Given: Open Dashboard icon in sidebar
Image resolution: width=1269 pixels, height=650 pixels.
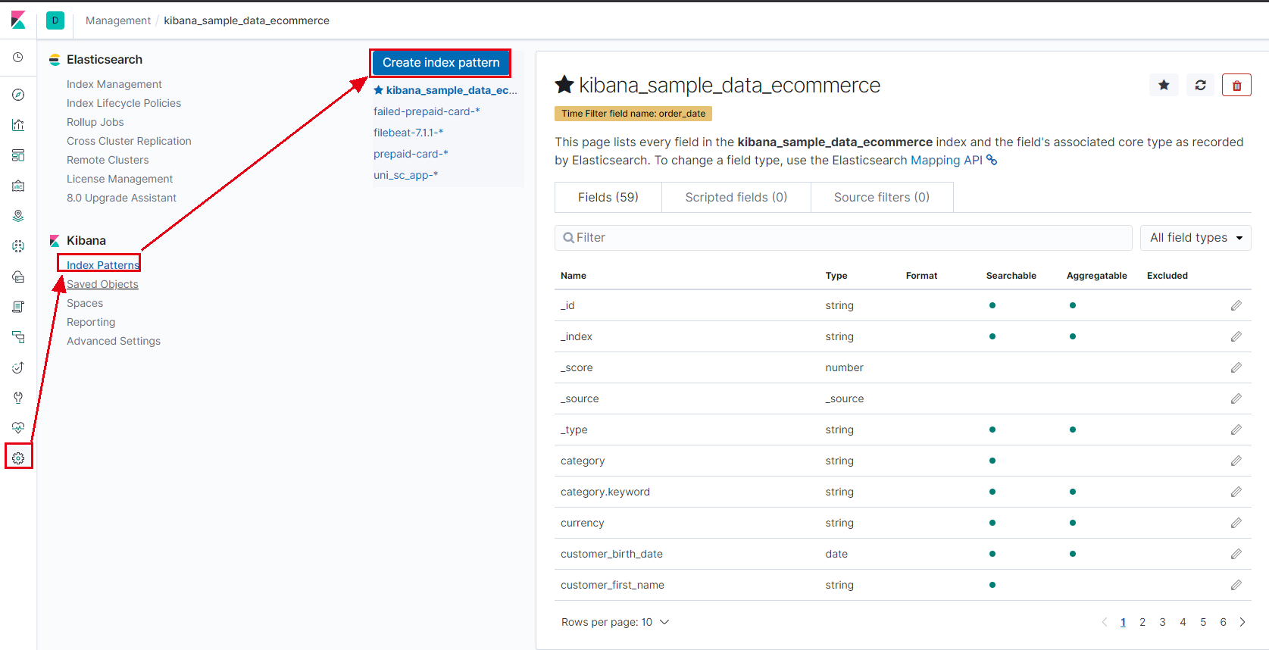Looking at the screenshot, I should (x=18, y=155).
